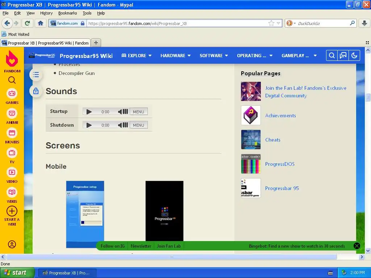This screenshot has width=371, height=278.
Task: Open the URL history dropdown arrow
Action: coord(279,23)
